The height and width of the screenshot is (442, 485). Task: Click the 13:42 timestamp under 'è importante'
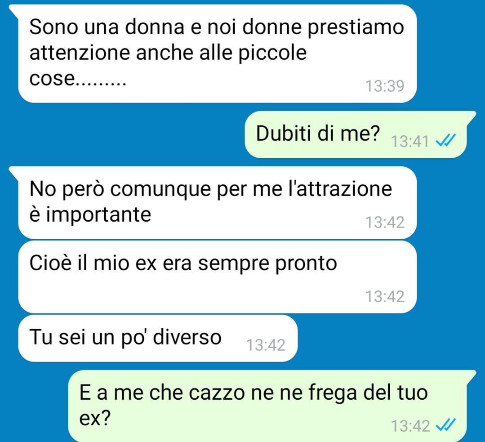click(385, 222)
